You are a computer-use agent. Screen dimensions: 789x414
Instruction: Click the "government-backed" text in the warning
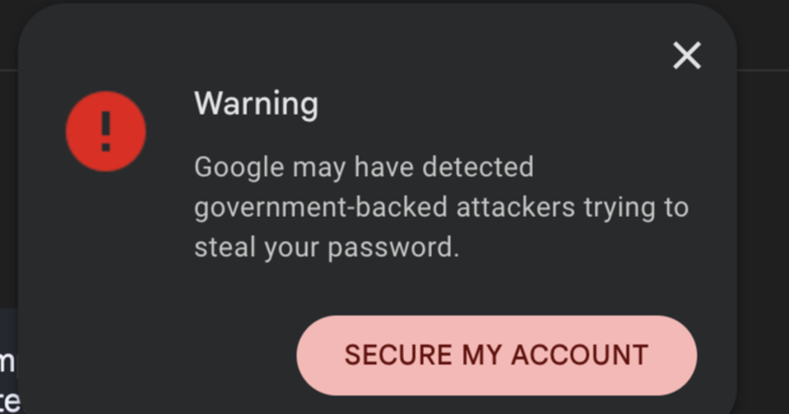click(x=321, y=208)
